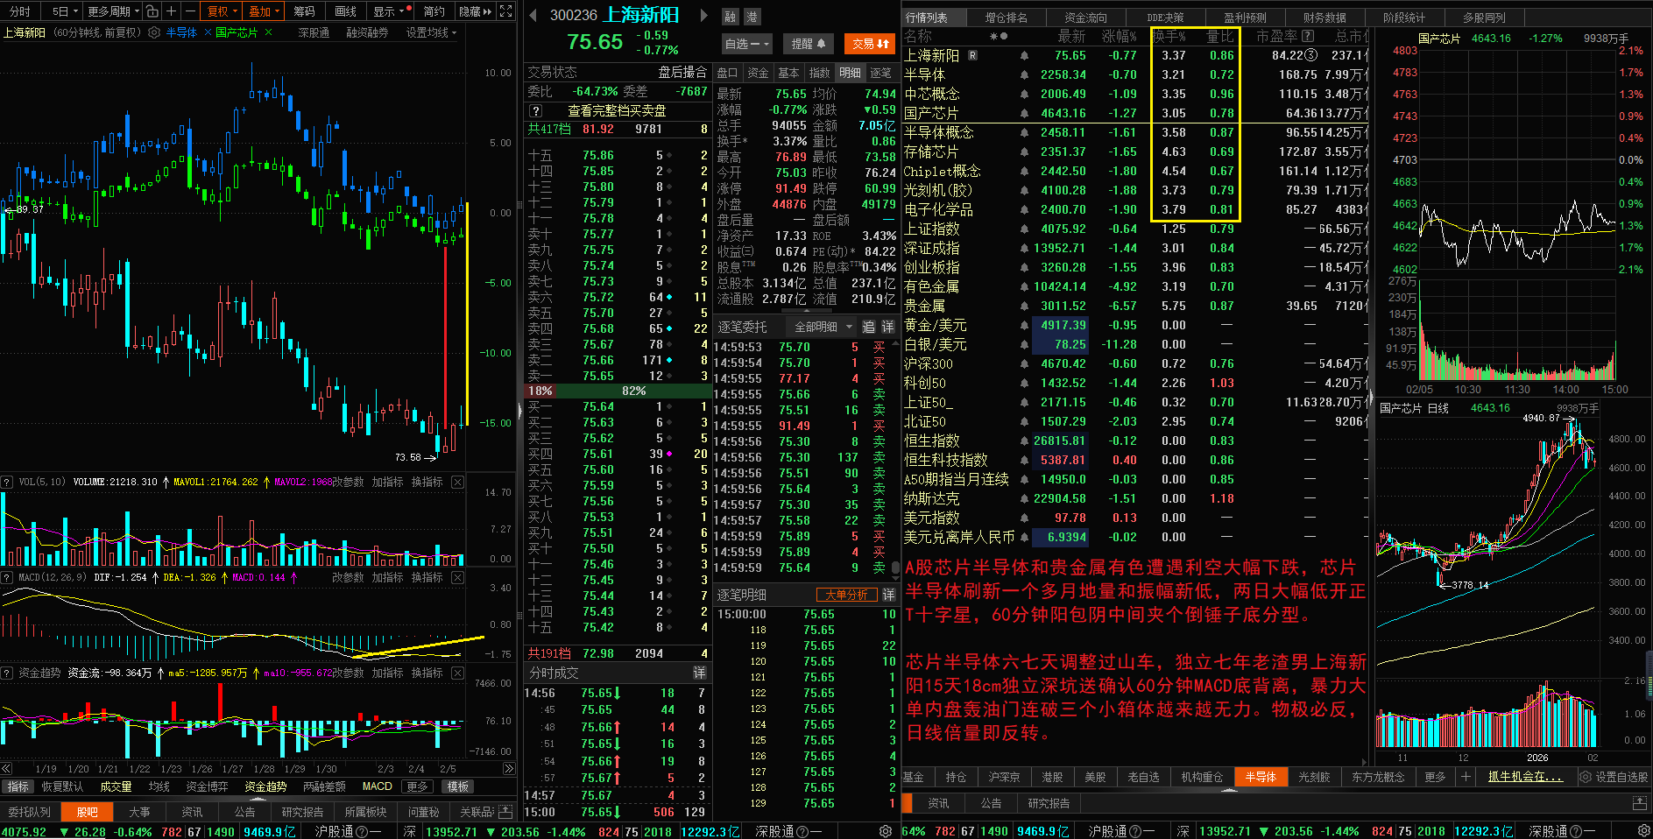Sort quote list by 涨幅% column
The height and width of the screenshot is (839, 1653).
tap(1119, 36)
